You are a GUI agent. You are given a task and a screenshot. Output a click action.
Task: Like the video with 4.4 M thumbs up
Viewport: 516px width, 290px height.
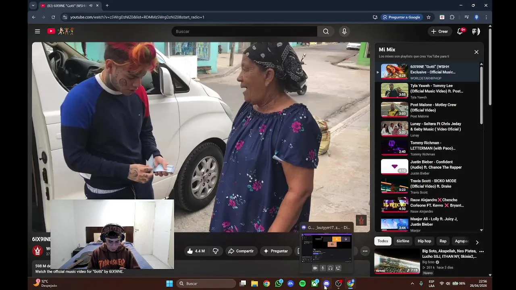coord(196,251)
